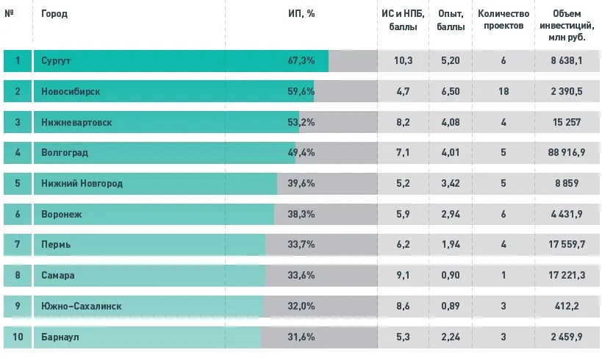Click the ИП, % column header

pos(301,14)
